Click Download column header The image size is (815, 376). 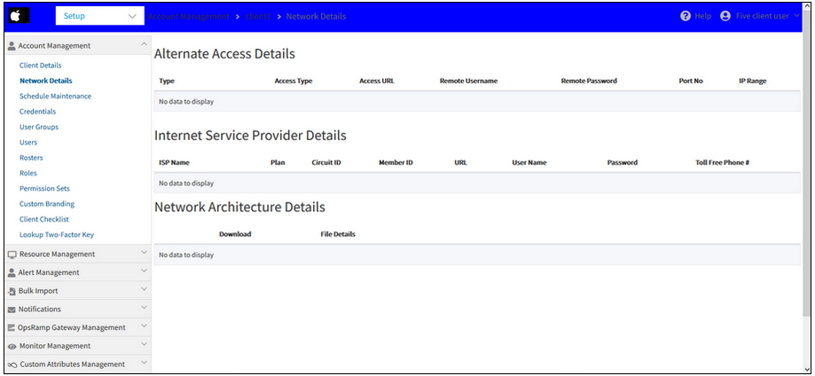(x=235, y=234)
